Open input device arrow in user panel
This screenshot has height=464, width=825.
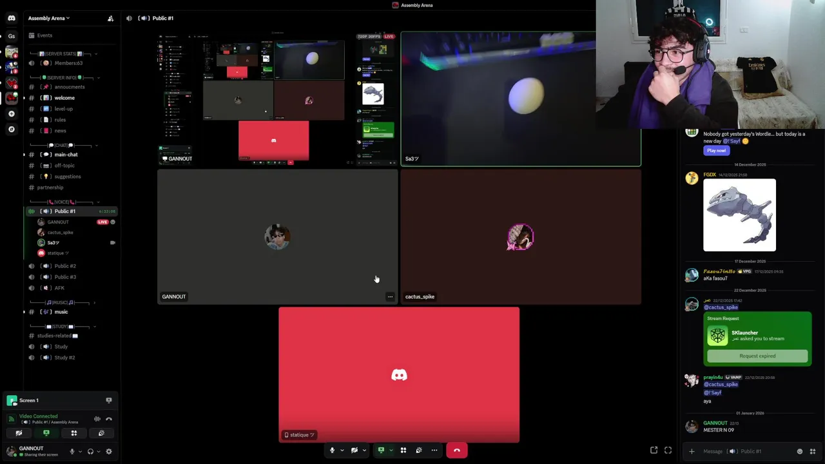coord(80,452)
